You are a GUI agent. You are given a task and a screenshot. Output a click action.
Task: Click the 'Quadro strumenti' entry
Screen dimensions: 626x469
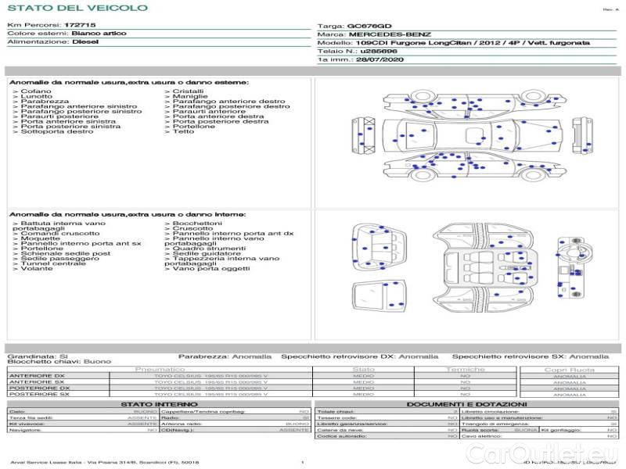click(x=205, y=249)
